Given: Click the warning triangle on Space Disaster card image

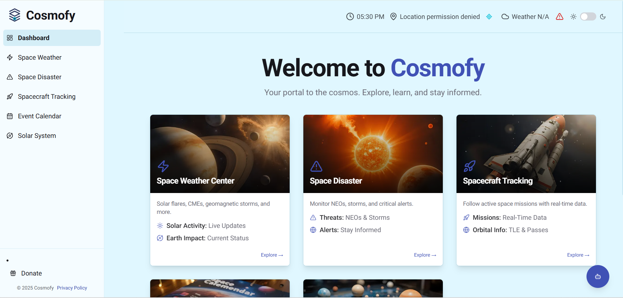Looking at the screenshot, I should pos(316,166).
